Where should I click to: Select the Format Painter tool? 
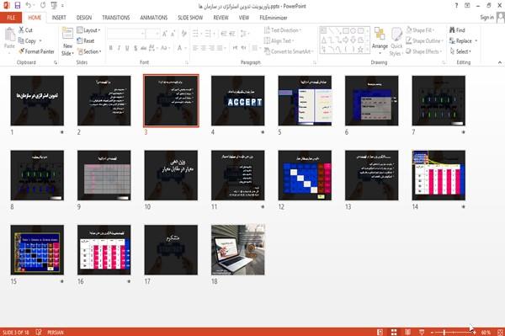click(37, 51)
